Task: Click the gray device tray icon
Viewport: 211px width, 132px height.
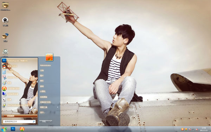Action: pos(193,129)
